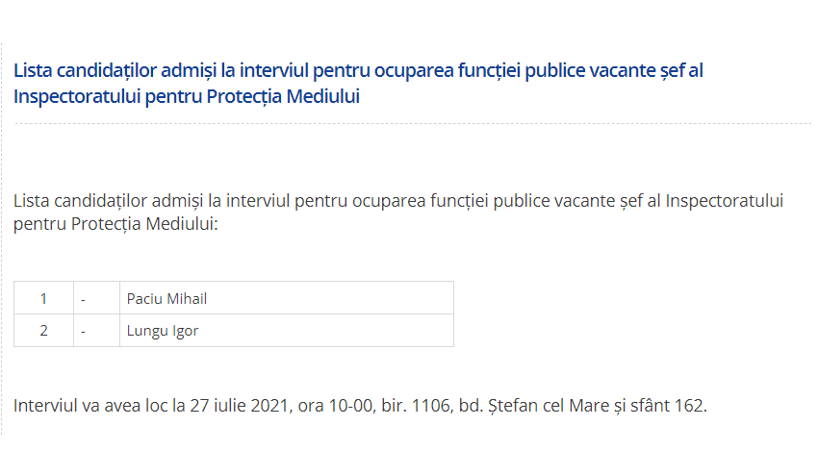Click the dash cell in Paciu Mihail row
This screenshot has height=451, width=818.
pos(96,298)
